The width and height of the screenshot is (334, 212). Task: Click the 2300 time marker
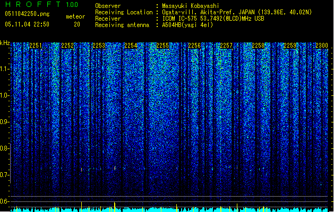(x=322, y=46)
